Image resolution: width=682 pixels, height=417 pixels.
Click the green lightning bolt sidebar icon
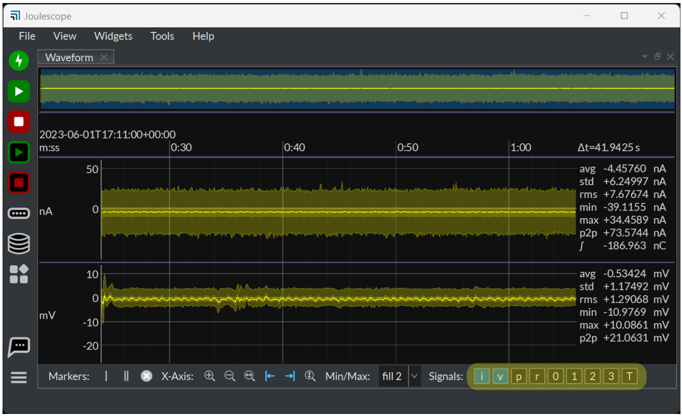[x=19, y=61]
